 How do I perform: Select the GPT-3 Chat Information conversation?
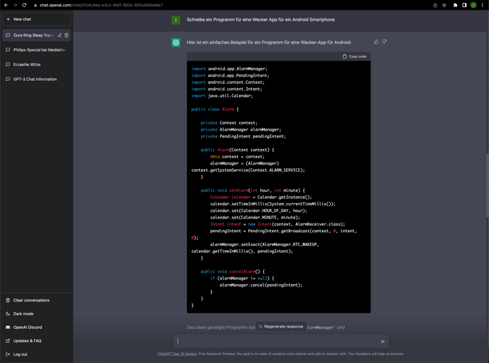35,79
